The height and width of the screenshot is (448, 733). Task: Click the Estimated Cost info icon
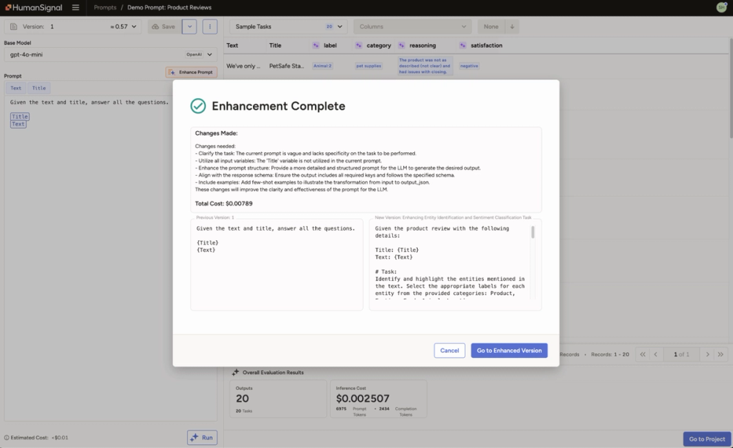tap(7, 438)
